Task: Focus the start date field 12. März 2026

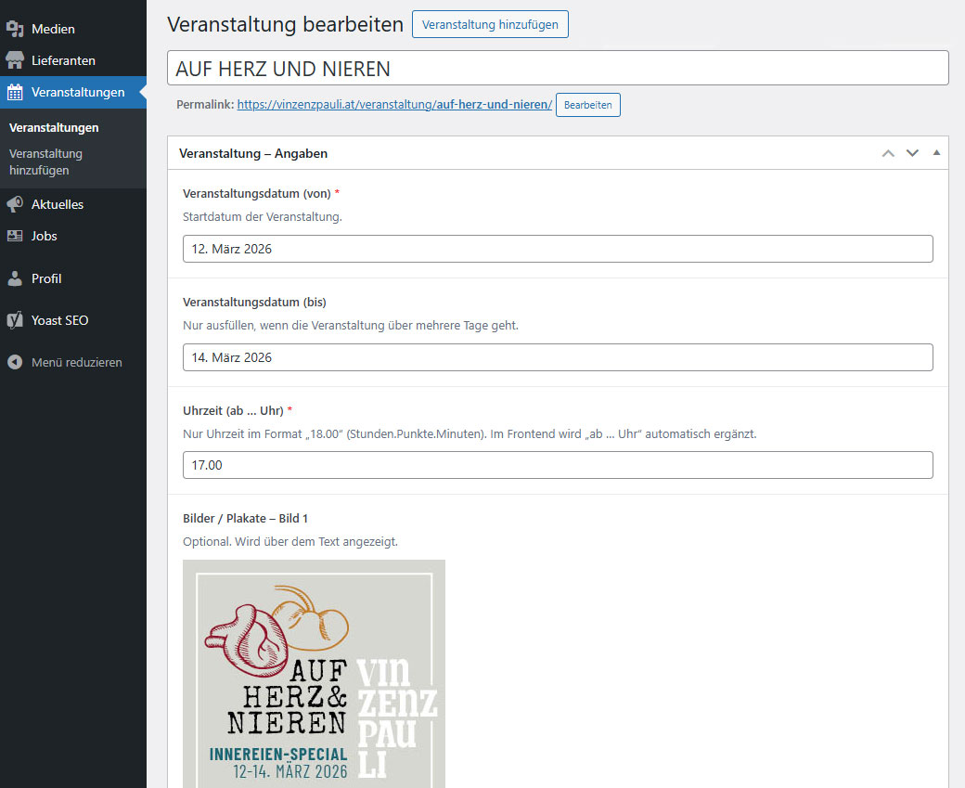Action: [x=557, y=249]
